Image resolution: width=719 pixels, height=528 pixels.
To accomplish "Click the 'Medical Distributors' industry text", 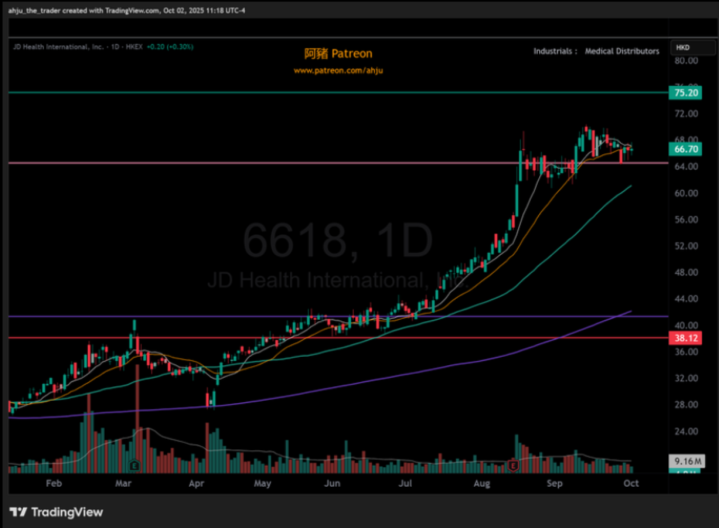I will [622, 51].
